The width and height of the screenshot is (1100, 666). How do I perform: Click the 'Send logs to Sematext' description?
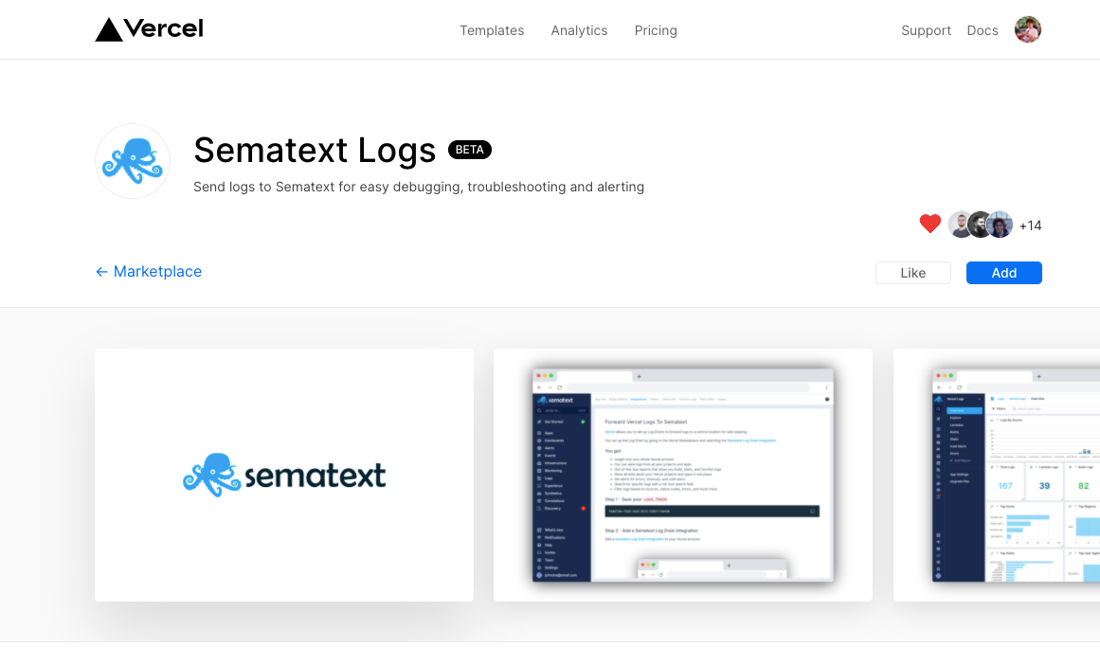point(419,187)
